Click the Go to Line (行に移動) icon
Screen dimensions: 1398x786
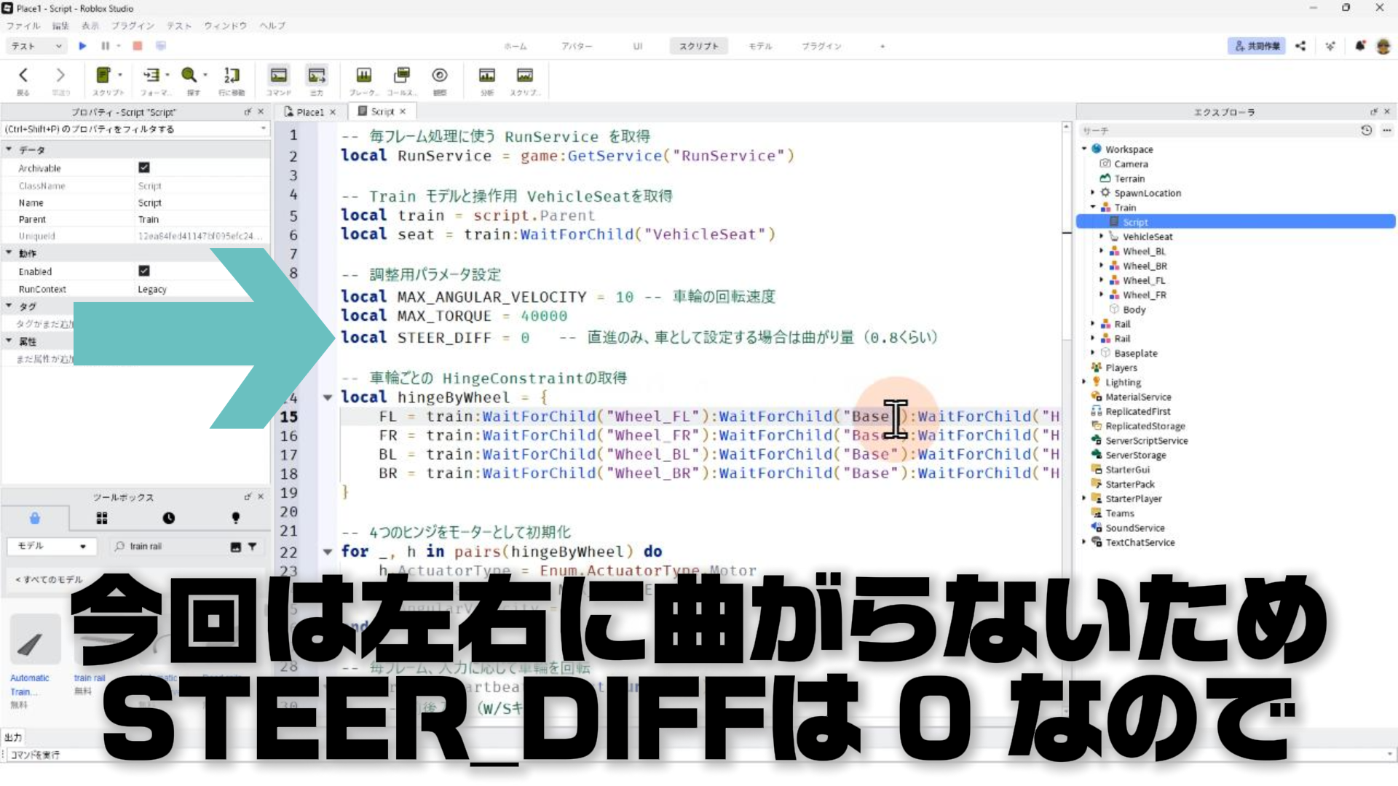tap(232, 76)
